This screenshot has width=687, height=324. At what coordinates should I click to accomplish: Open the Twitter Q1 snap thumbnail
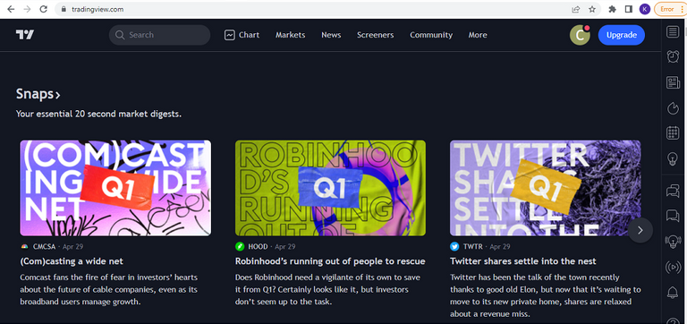545,188
